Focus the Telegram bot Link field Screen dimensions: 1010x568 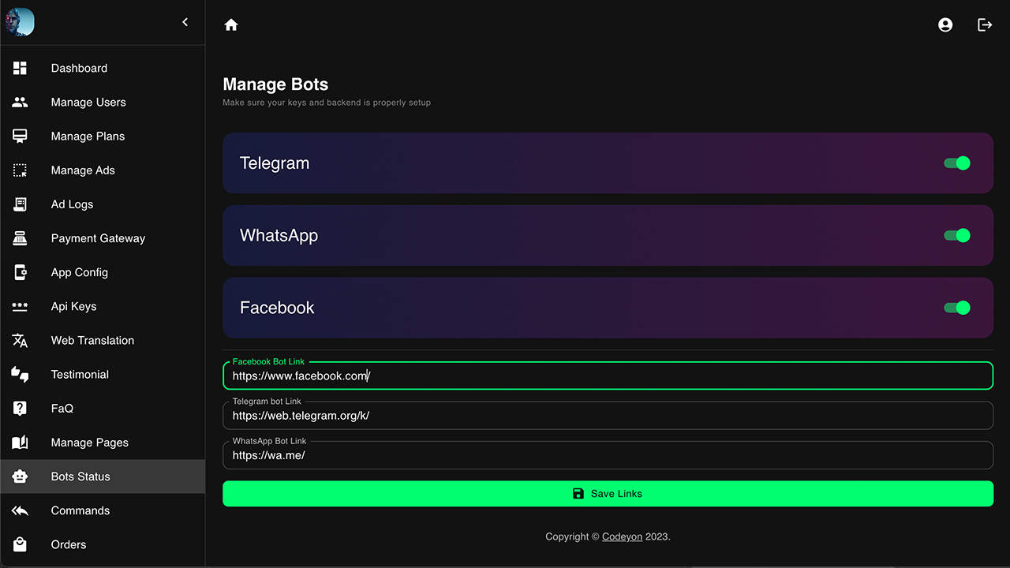click(x=608, y=415)
